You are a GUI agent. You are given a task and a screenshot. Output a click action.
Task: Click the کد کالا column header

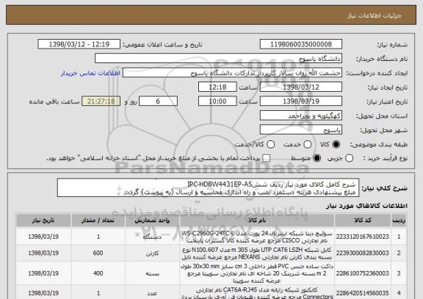click(x=363, y=220)
